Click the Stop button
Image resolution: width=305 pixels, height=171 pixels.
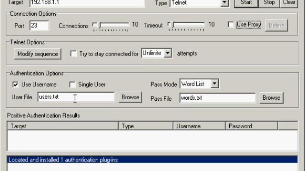click(x=269, y=3)
